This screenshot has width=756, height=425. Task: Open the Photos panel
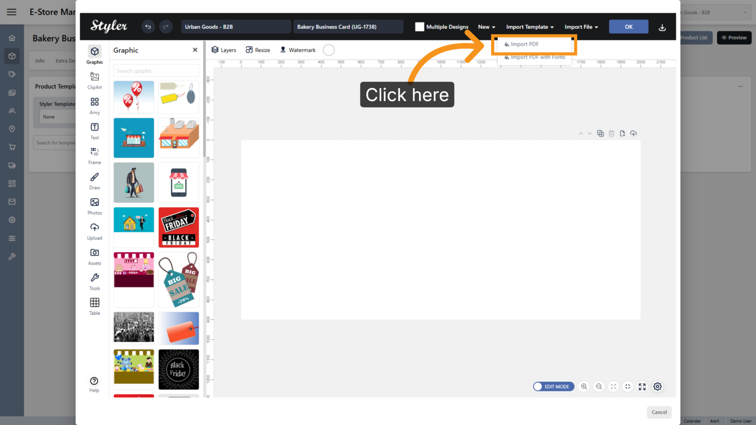point(94,206)
